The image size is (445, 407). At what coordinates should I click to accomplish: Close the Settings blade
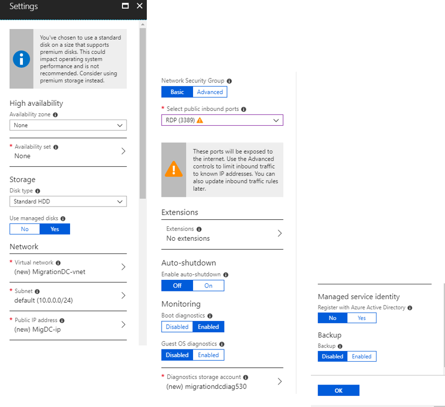coord(140,6)
